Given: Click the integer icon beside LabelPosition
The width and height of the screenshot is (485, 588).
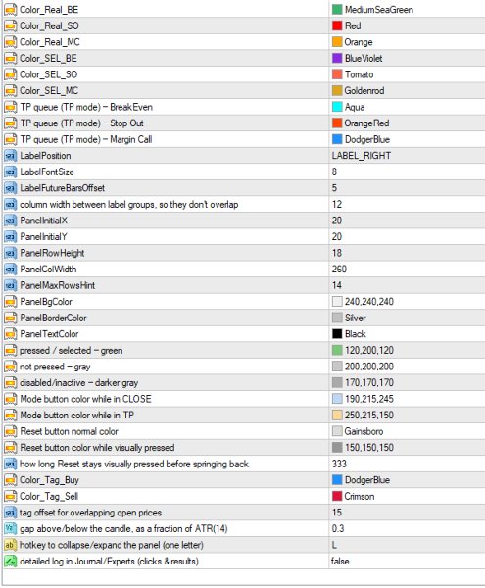Looking at the screenshot, I should [11, 156].
